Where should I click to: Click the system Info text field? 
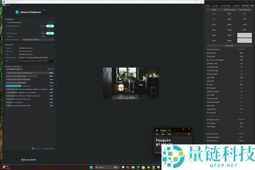[x=36, y=61]
